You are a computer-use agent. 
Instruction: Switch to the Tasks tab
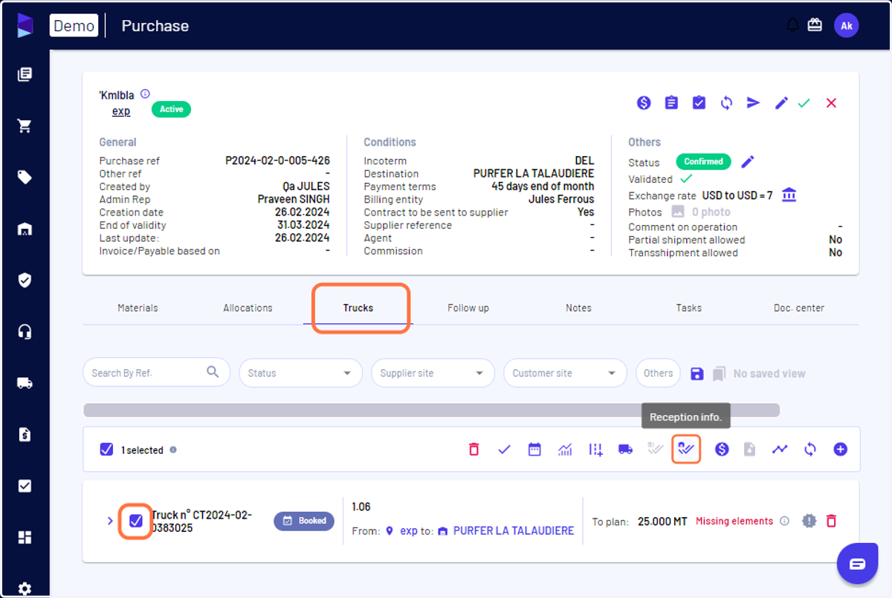[688, 308]
